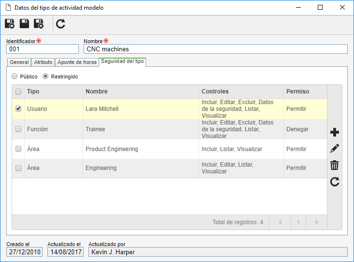Click Permitir in the Product Engineering row
This screenshot has height=262, width=354.
296,149
